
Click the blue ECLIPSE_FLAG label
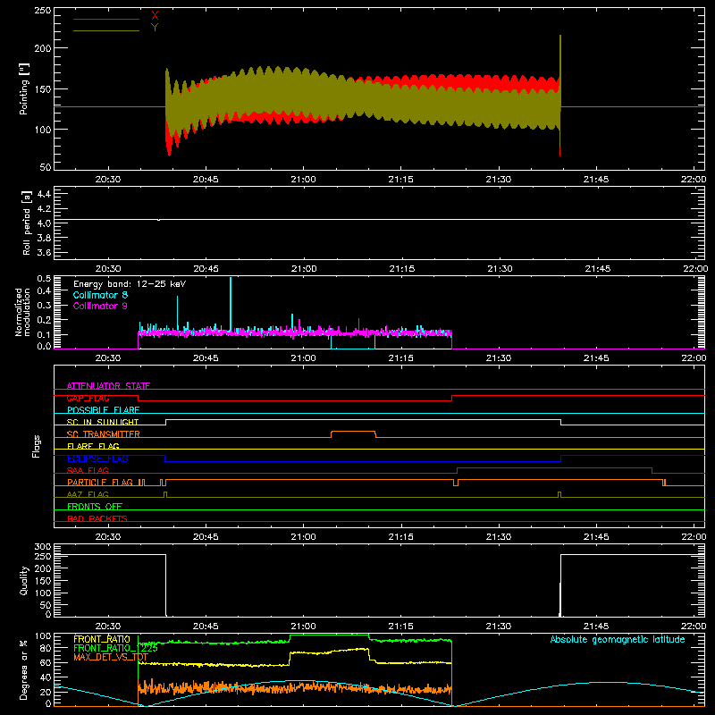coord(97,458)
